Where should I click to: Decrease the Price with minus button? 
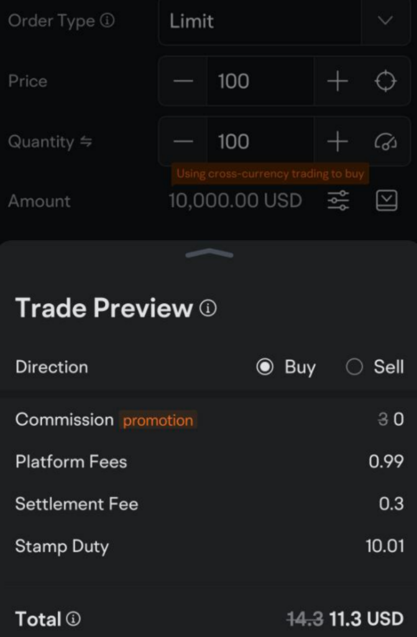click(183, 81)
